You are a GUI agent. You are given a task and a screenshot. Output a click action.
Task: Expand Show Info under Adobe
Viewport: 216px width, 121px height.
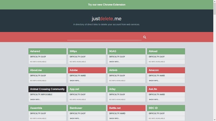(x=75, y=81)
